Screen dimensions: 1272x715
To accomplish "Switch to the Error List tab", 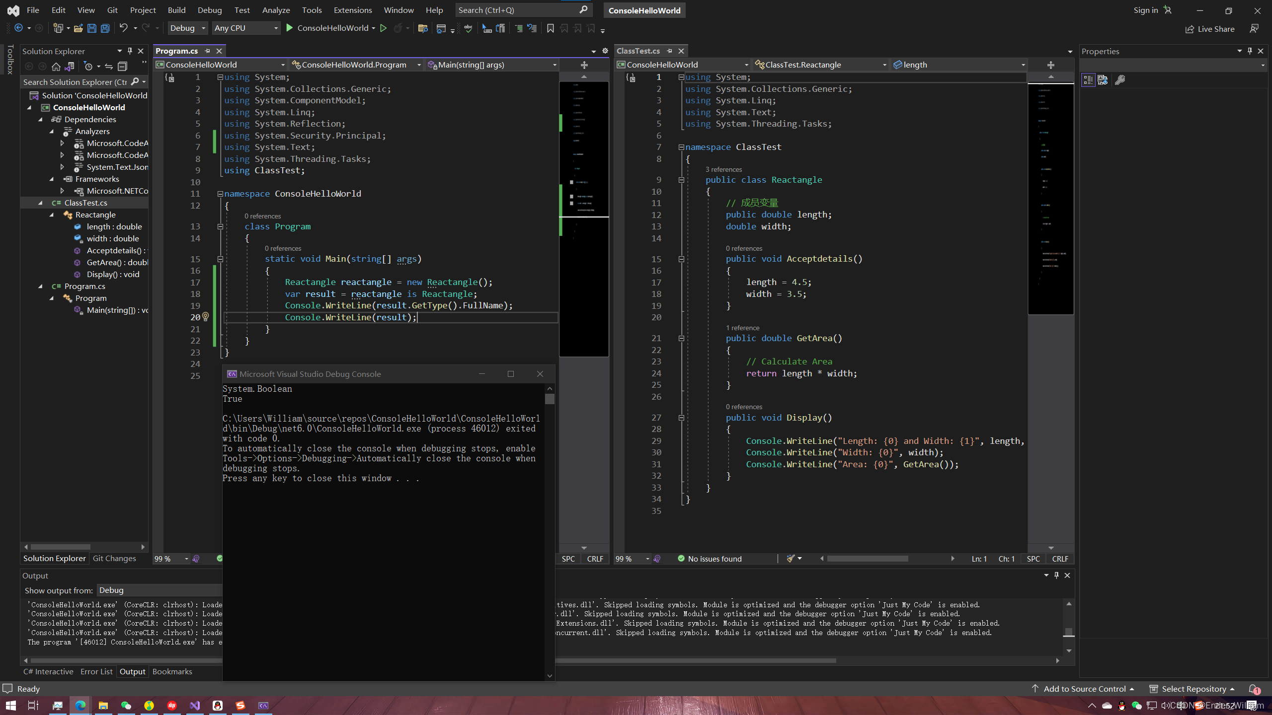I will [x=96, y=671].
